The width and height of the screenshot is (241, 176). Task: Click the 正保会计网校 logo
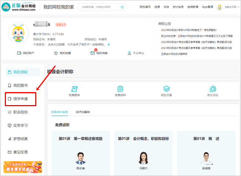pos(19,7)
